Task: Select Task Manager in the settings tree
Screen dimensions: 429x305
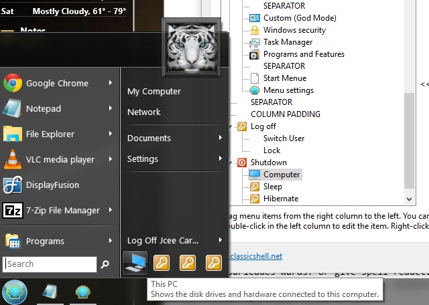Action: (x=288, y=42)
